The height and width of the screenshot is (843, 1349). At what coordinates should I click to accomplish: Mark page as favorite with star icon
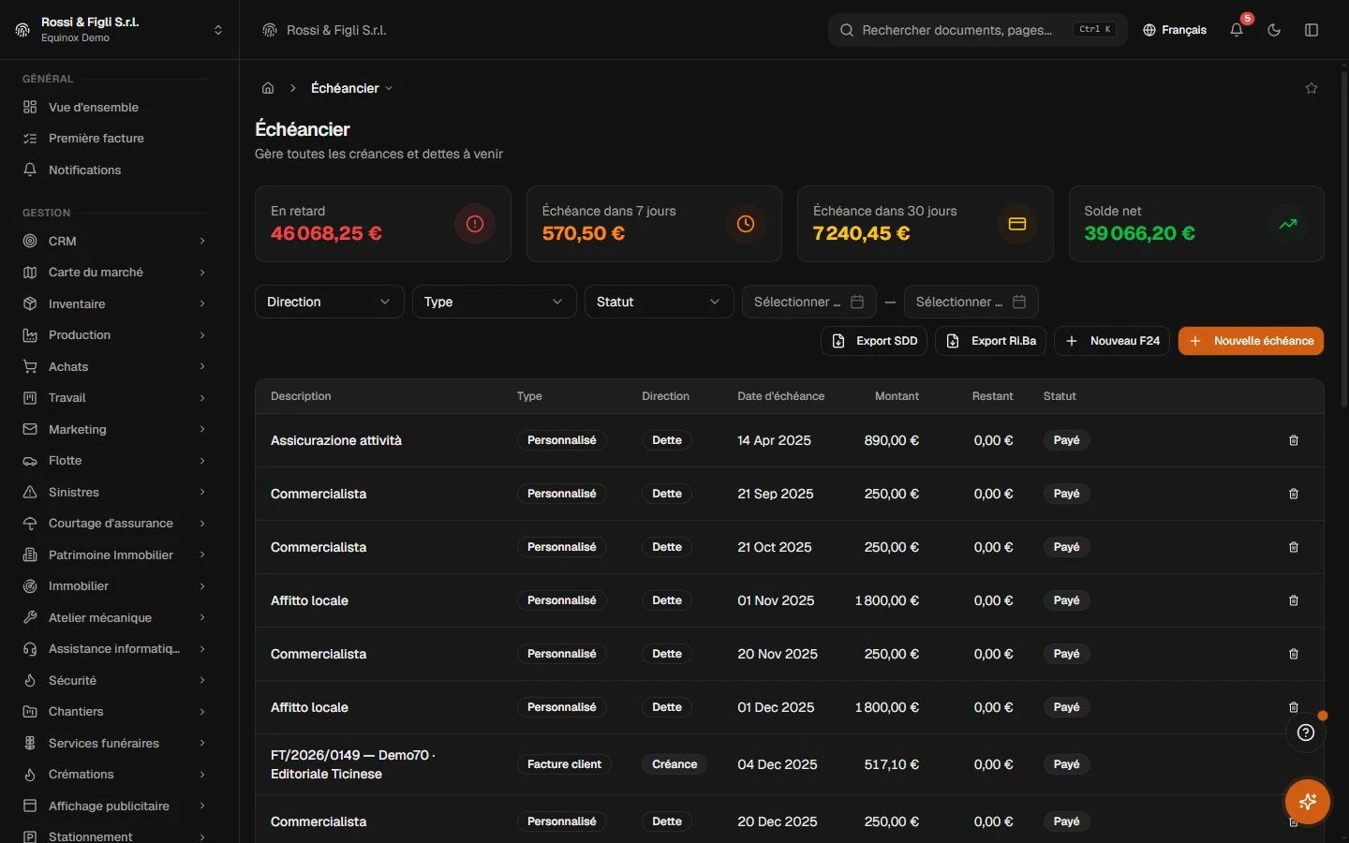coord(1312,88)
